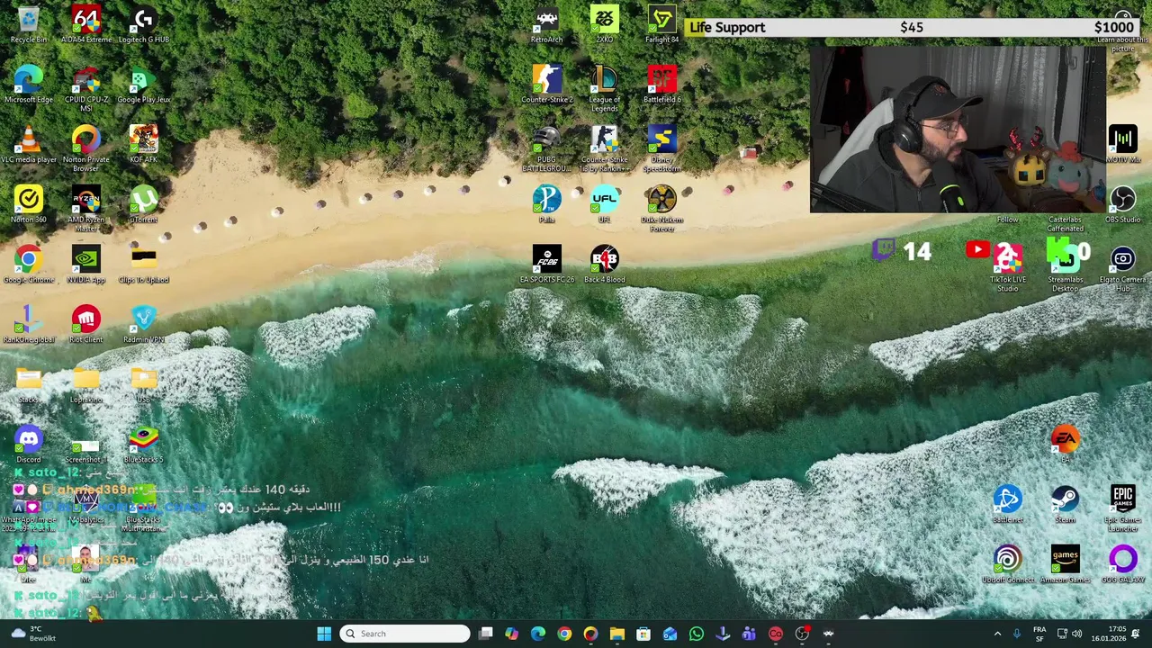
Task: Open File Explorer on the taskbar
Action: 617,634
